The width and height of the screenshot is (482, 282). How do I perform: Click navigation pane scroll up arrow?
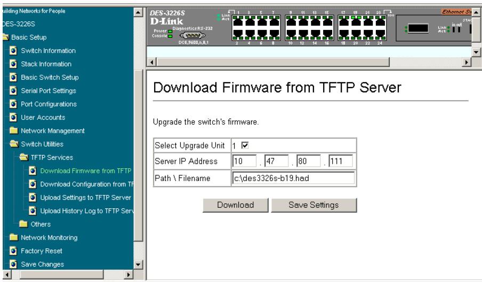point(138,12)
